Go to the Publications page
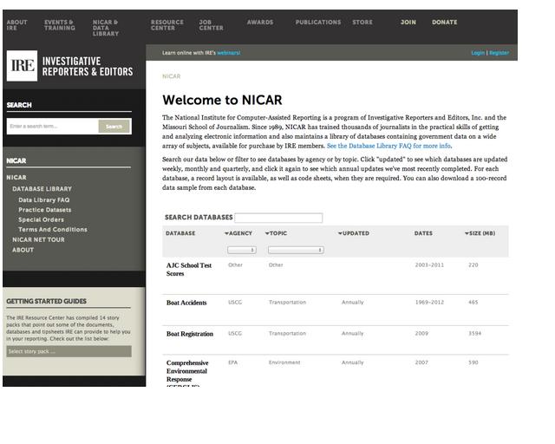The width and height of the screenshot is (555, 444). point(318,22)
